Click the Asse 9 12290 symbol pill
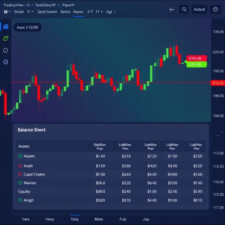The height and width of the screenshot is (225, 225). [x=28, y=27]
